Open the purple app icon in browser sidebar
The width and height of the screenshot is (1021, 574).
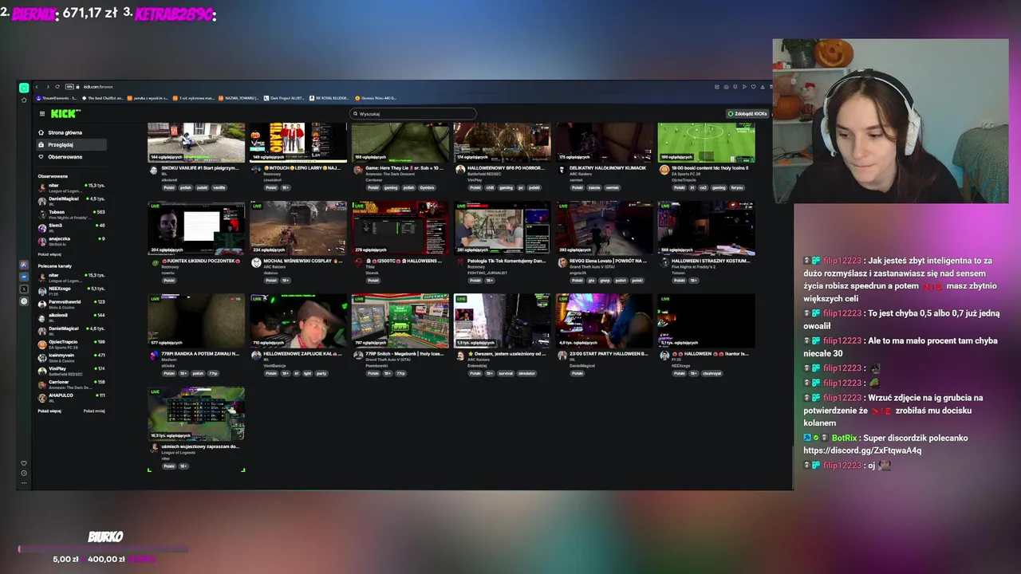(24, 265)
